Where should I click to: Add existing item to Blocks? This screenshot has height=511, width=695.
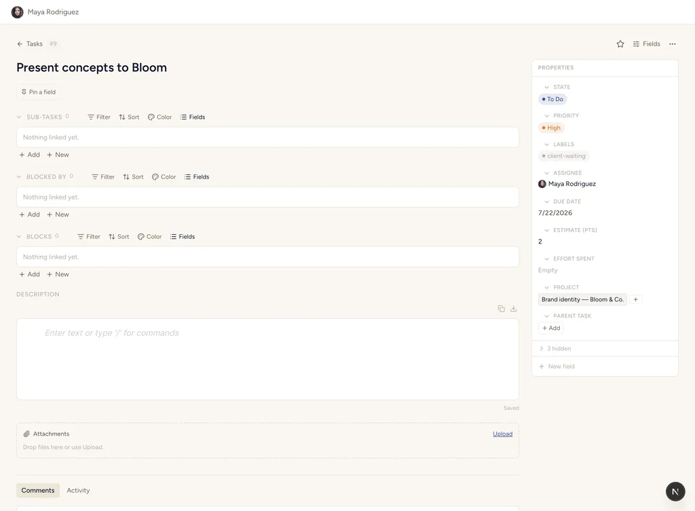pos(30,274)
